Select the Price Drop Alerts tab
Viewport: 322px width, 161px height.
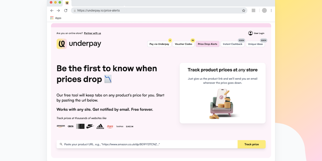pos(208,44)
